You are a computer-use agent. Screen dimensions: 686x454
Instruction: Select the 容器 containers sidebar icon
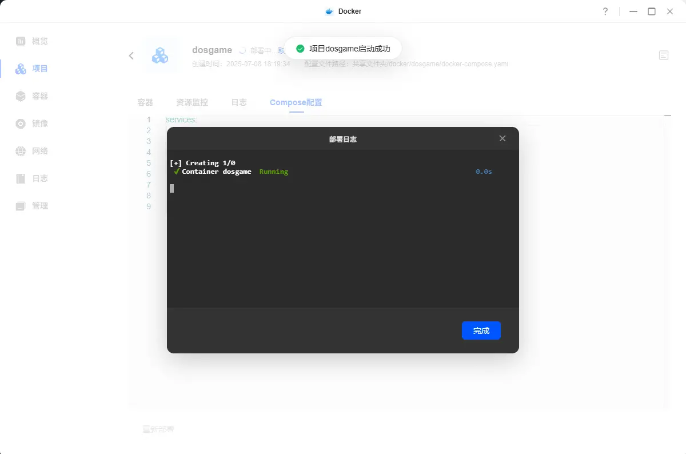(x=21, y=96)
